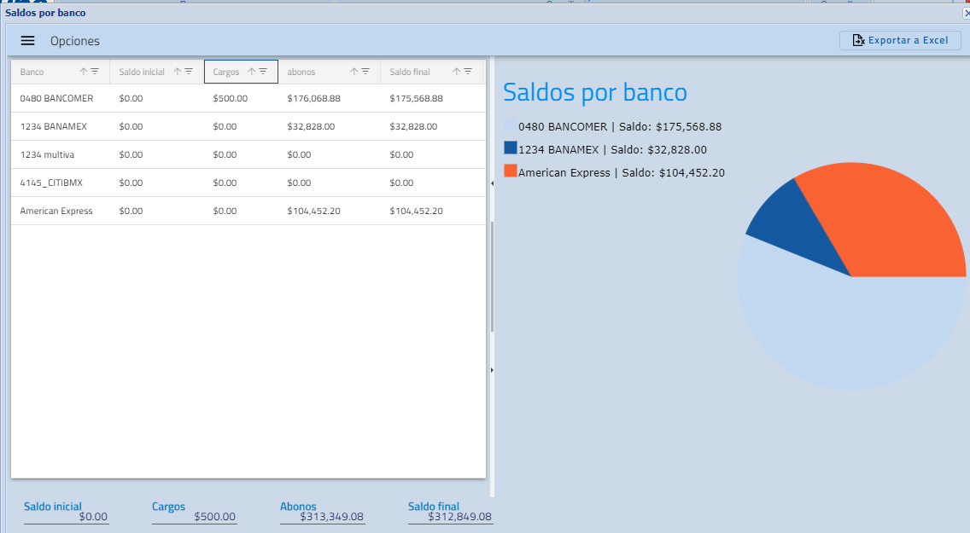Click the sort arrow on Saldo inicial column
The image size is (970, 533).
pyautogui.click(x=176, y=72)
